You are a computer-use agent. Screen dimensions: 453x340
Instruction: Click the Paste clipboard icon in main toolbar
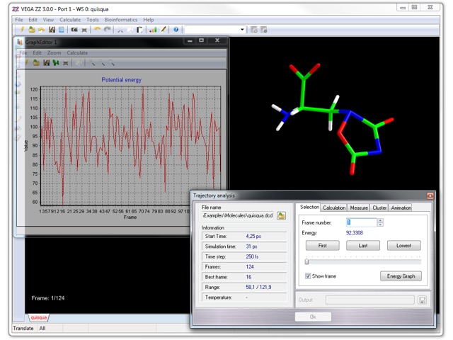(139, 30)
